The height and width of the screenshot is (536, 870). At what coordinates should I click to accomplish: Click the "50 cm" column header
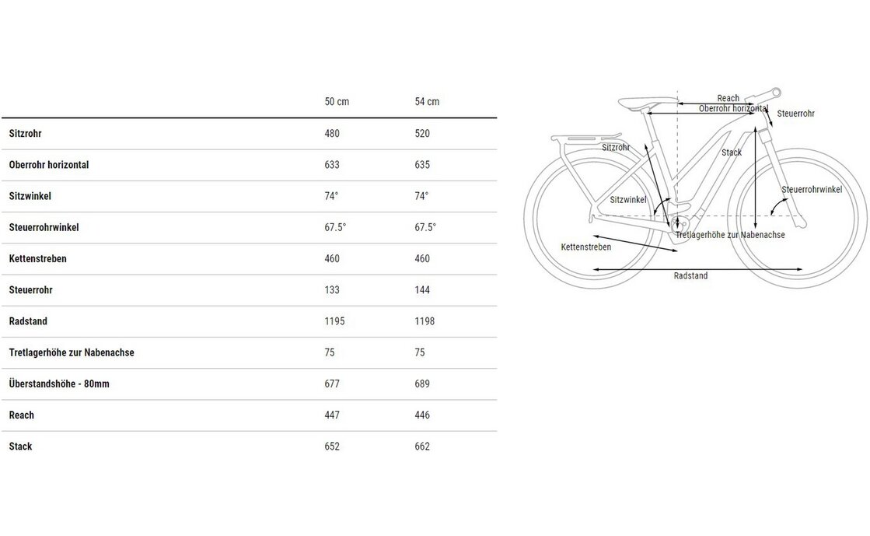tap(337, 102)
